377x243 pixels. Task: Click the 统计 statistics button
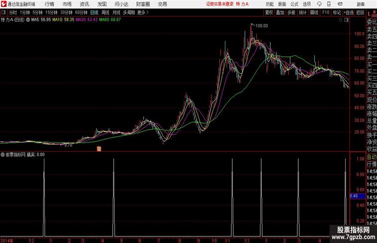pos(303,12)
